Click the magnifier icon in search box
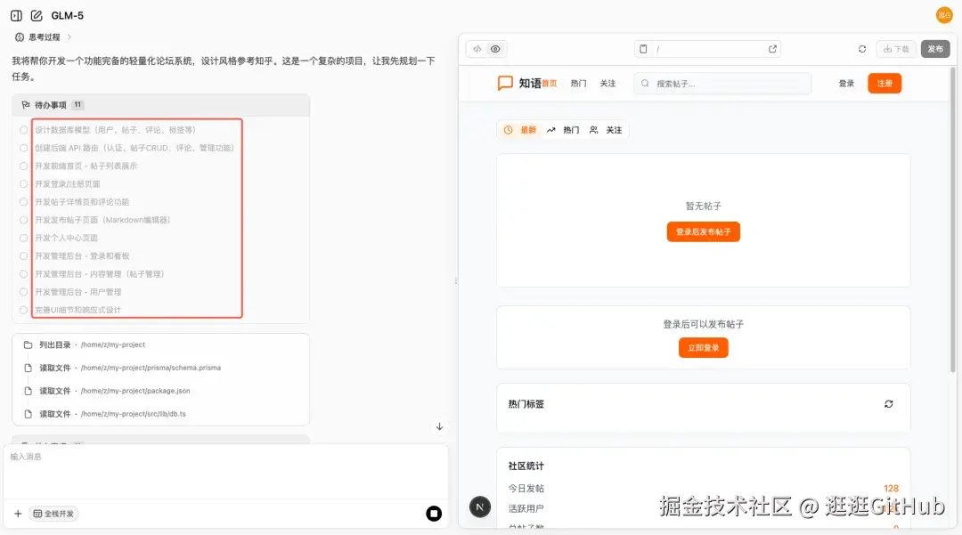Image resolution: width=962 pixels, height=535 pixels. coord(645,84)
